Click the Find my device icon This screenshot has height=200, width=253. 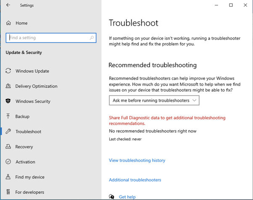[8, 177]
